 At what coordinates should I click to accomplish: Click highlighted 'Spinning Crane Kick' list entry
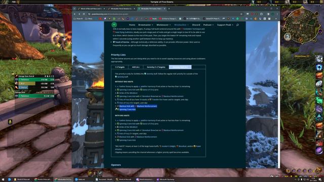tap(128, 110)
